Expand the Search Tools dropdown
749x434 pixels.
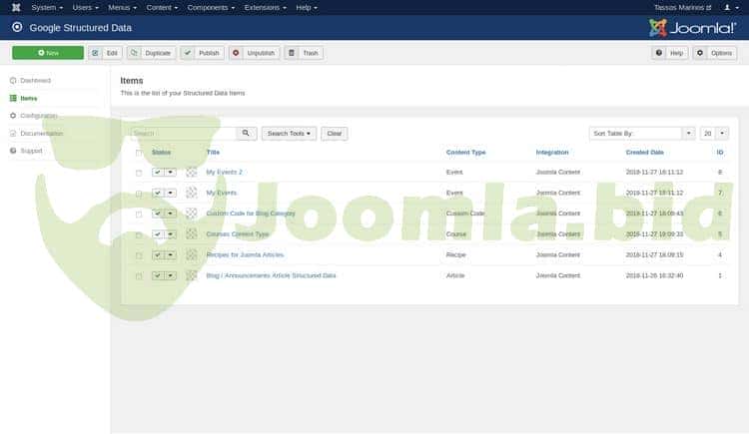[289, 134]
